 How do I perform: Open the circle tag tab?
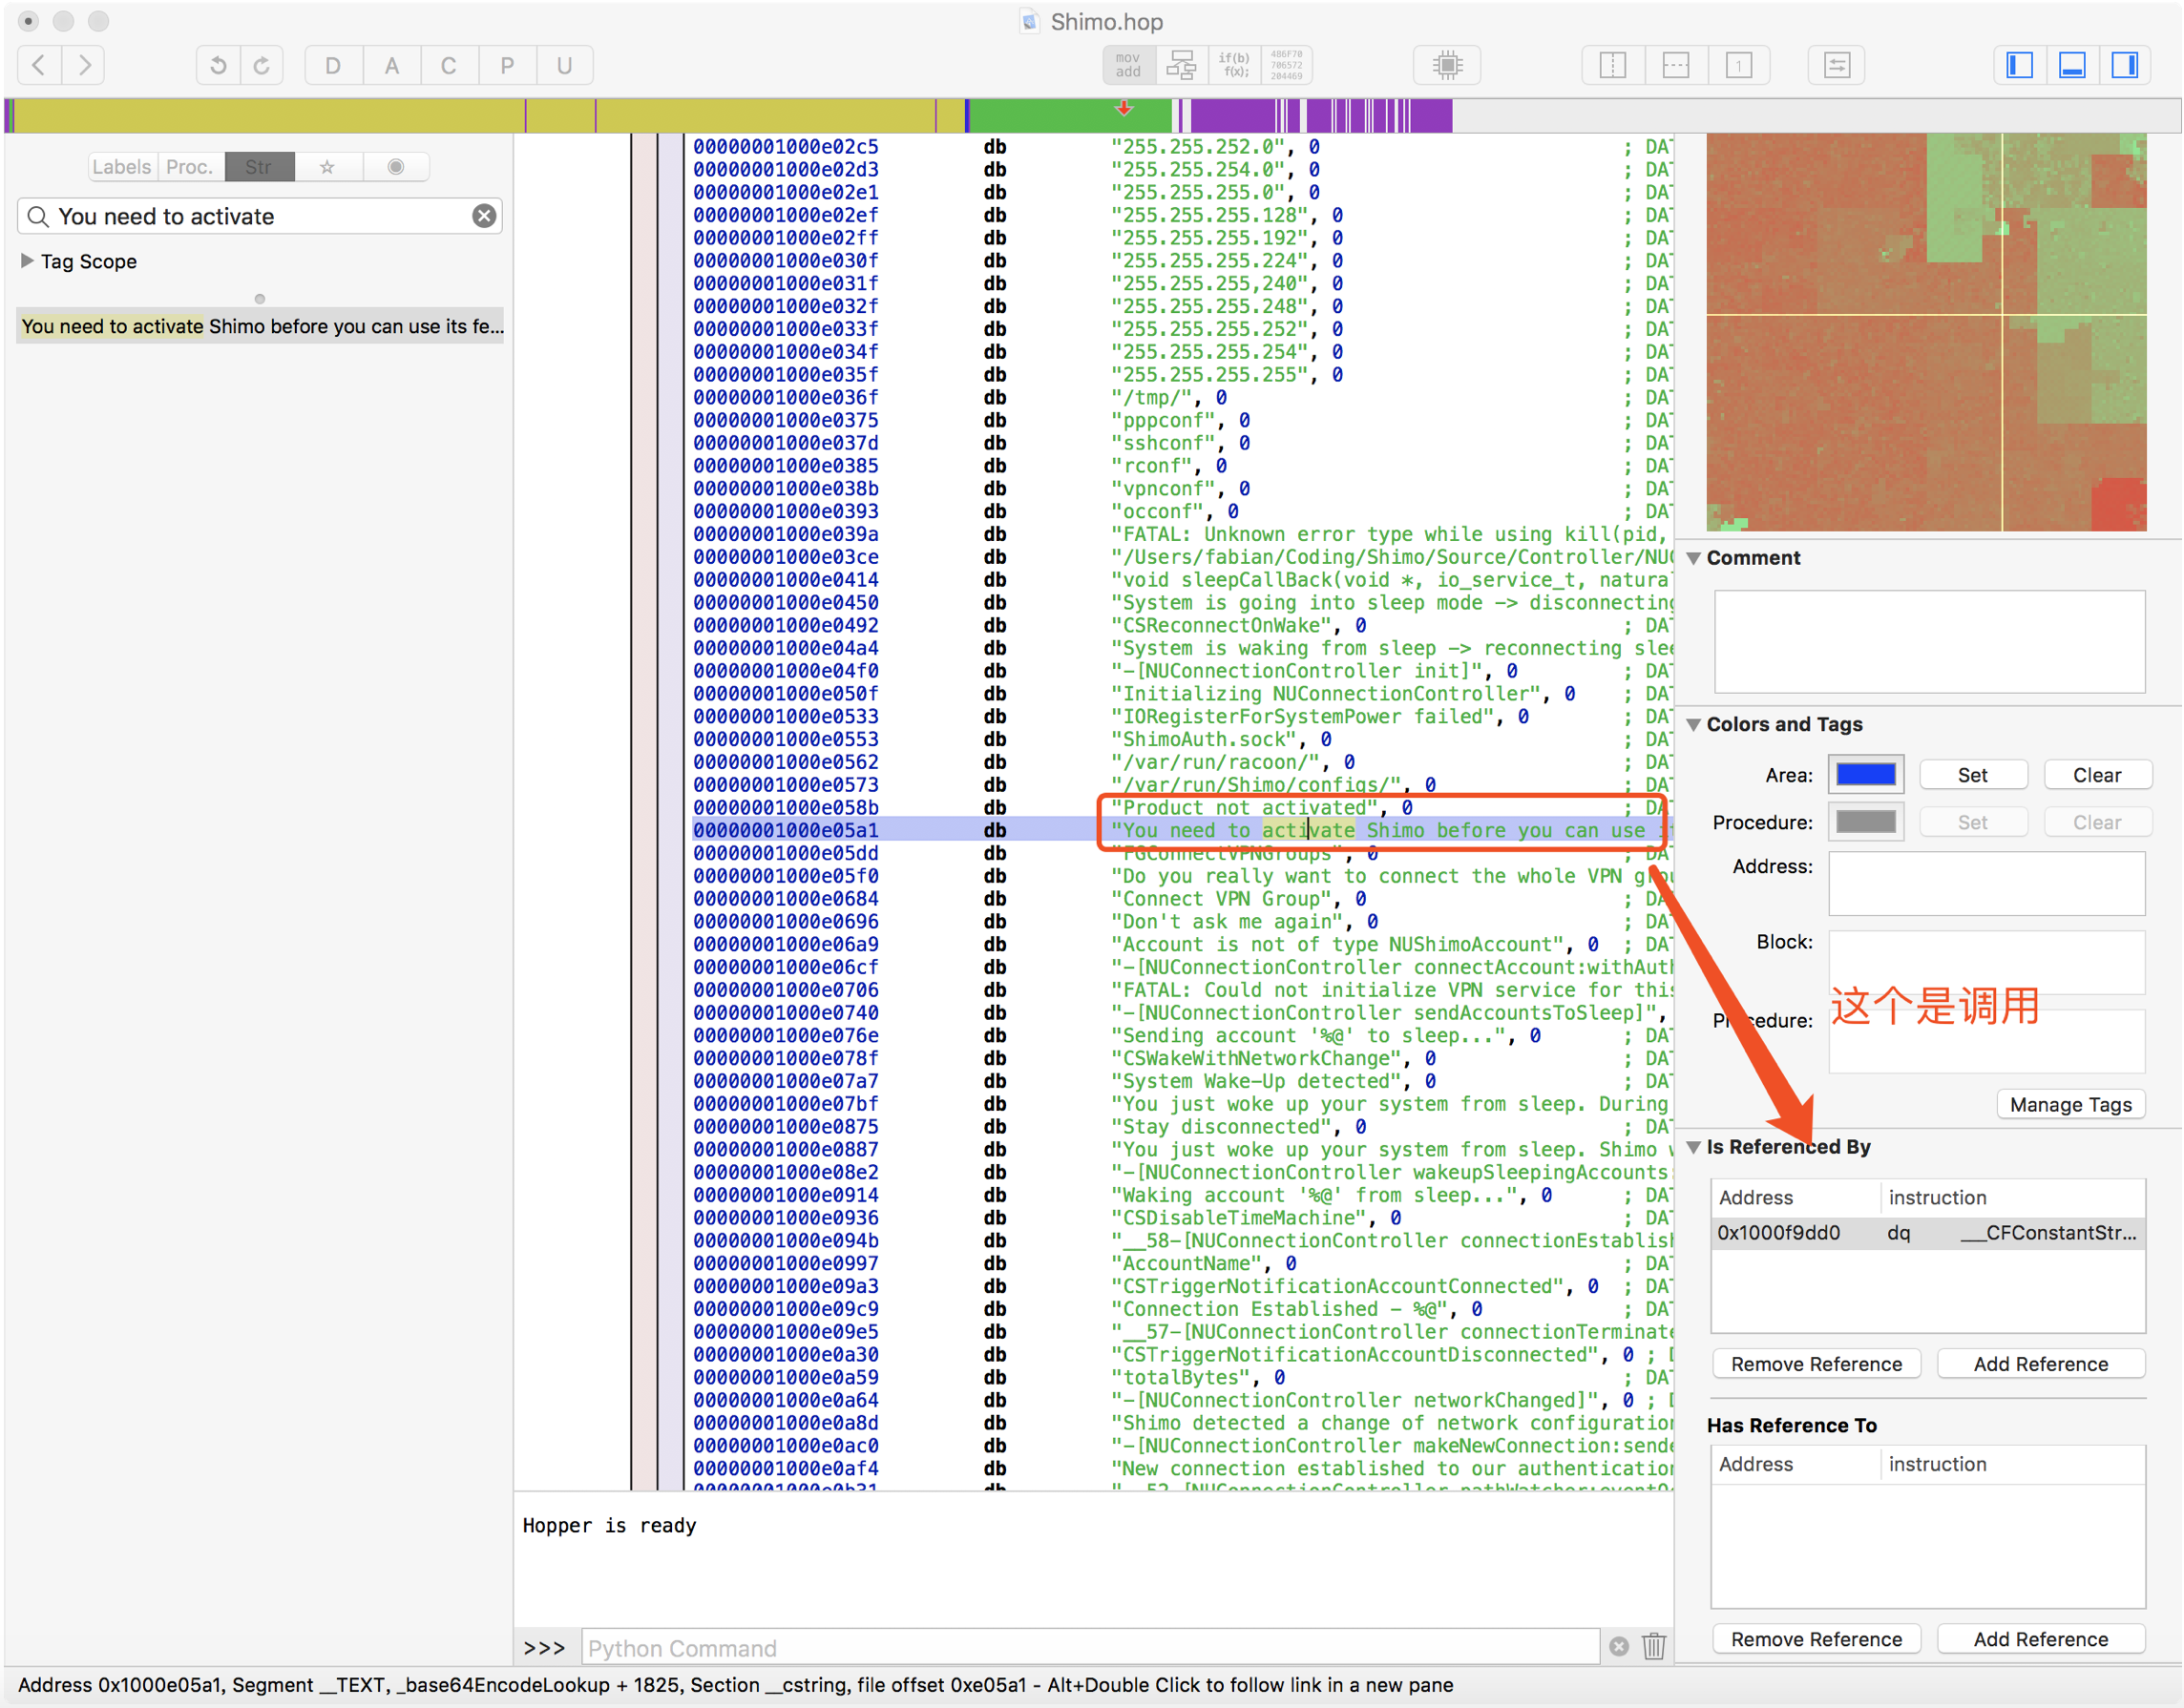(396, 167)
